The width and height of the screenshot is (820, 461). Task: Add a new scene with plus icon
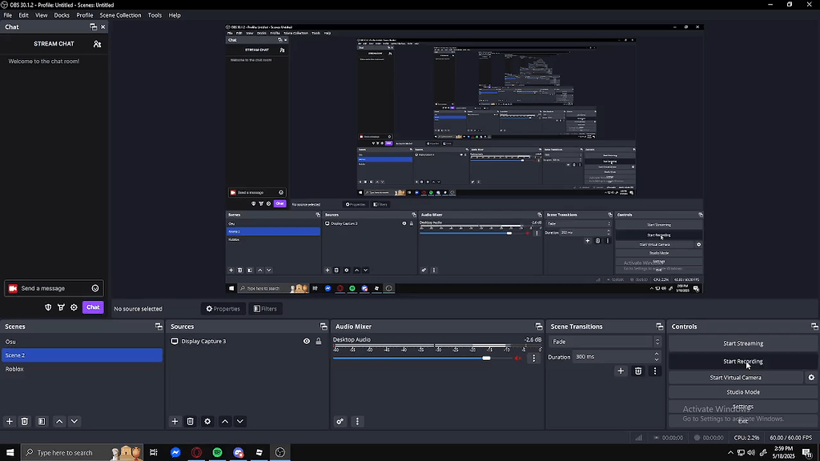[10, 421]
